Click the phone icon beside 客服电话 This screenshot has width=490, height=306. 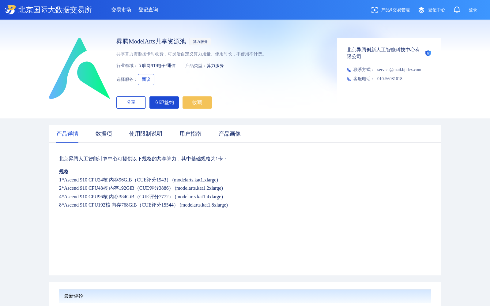click(349, 79)
